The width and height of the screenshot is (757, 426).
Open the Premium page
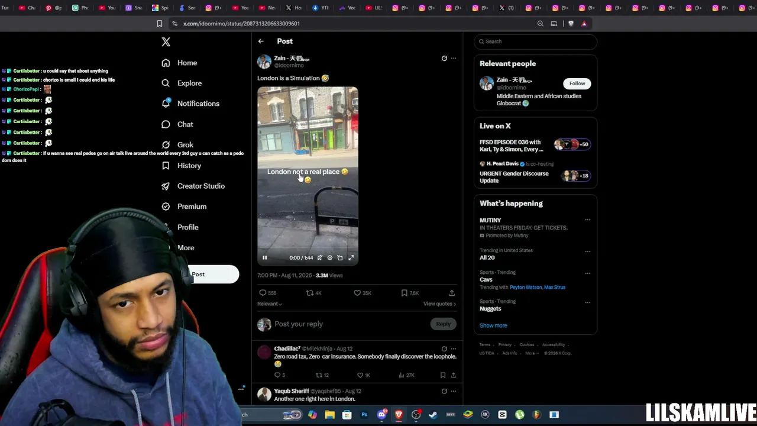click(184, 206)
